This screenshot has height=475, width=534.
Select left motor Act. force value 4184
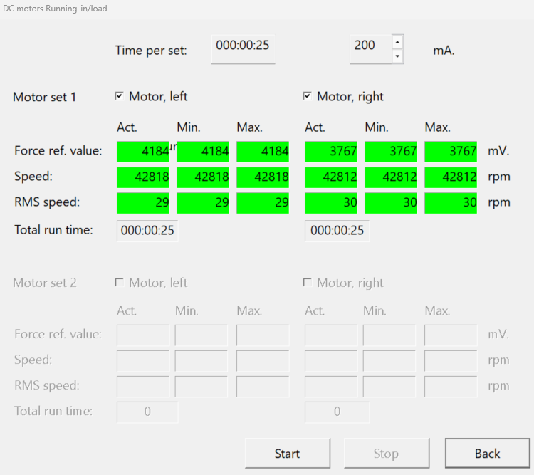tap(143, 151)
